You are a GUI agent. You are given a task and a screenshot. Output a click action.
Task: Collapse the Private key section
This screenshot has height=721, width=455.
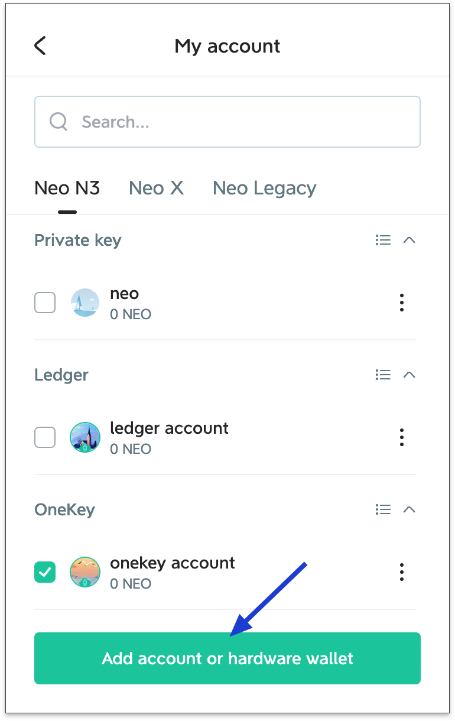[x=409, y=240]
